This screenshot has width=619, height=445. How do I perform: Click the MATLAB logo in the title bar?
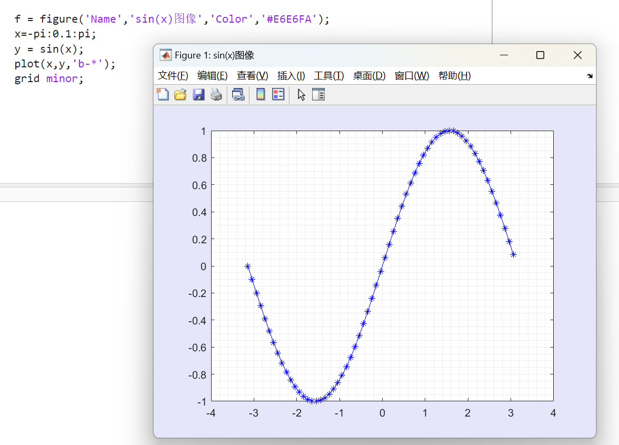click(166, 55)
